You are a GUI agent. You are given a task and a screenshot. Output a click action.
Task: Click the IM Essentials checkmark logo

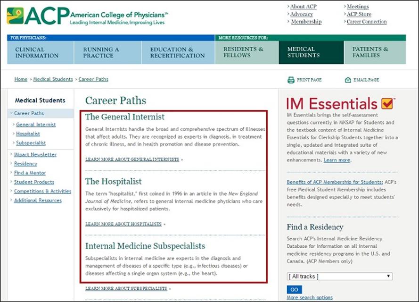pyautogui.click(x=387, y=103)
